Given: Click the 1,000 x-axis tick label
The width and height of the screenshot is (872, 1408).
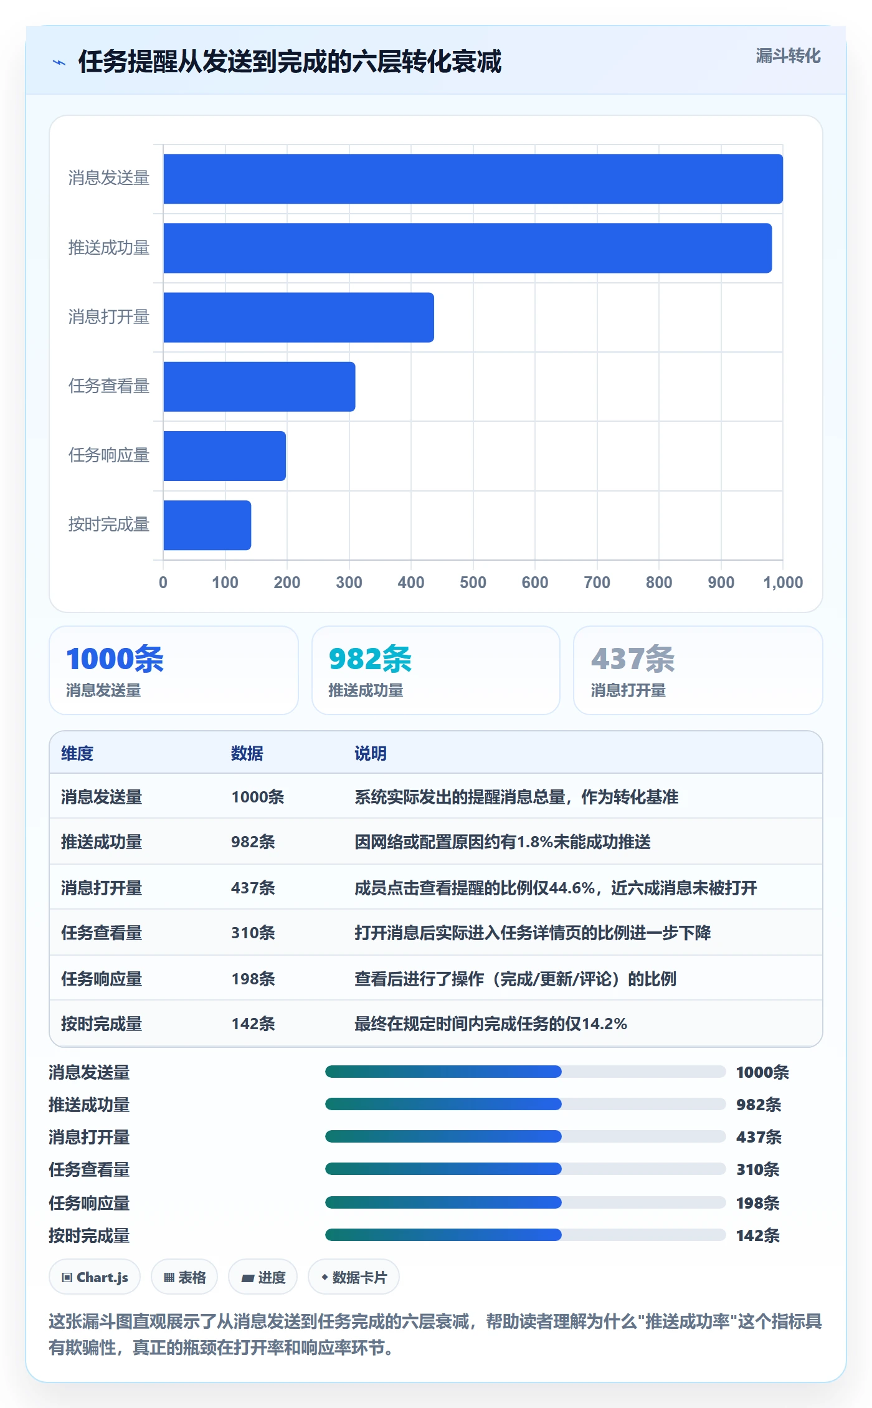Looking at the screenshot, I should coord(783,583).
